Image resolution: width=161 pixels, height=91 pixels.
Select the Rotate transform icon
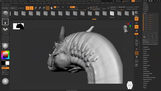[x=44, y=8]
